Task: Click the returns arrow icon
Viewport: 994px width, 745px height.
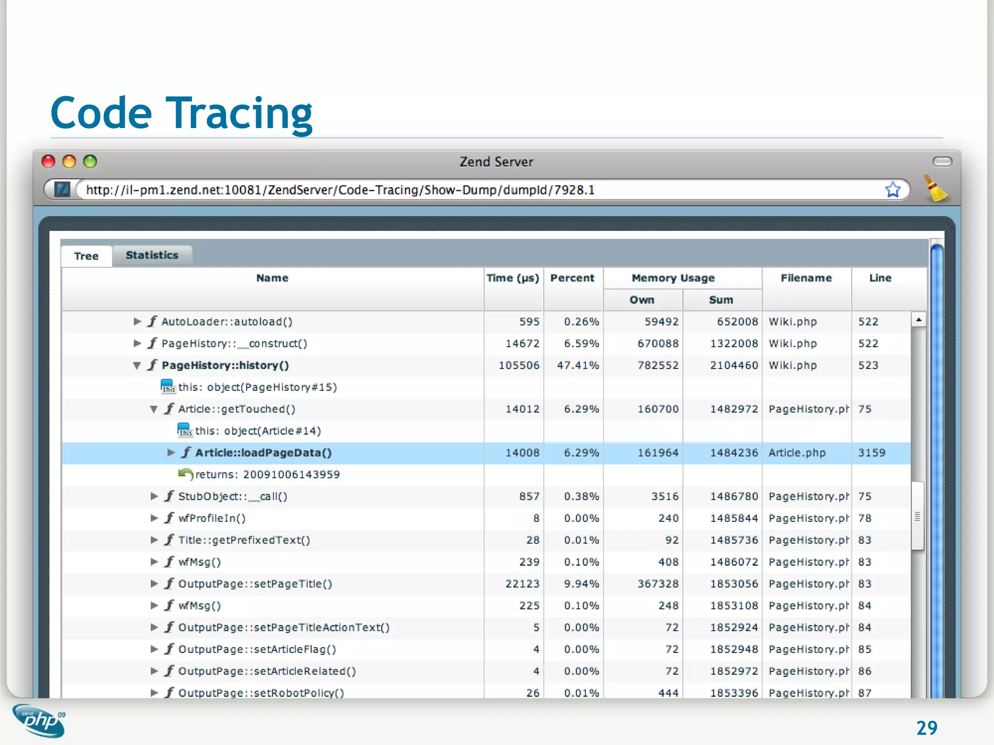Action: (185, 474)
